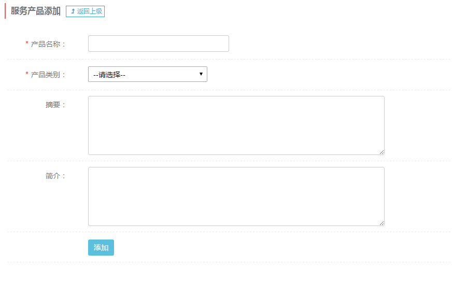Click inside the 摘要 textarea
The width and height of the screenshot is (452, 281).
tap(236, 125)
